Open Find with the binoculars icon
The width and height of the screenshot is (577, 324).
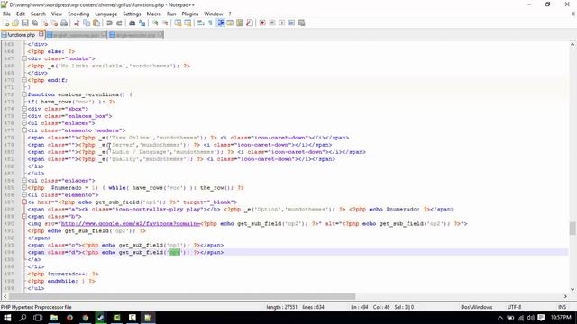[133, 22]
